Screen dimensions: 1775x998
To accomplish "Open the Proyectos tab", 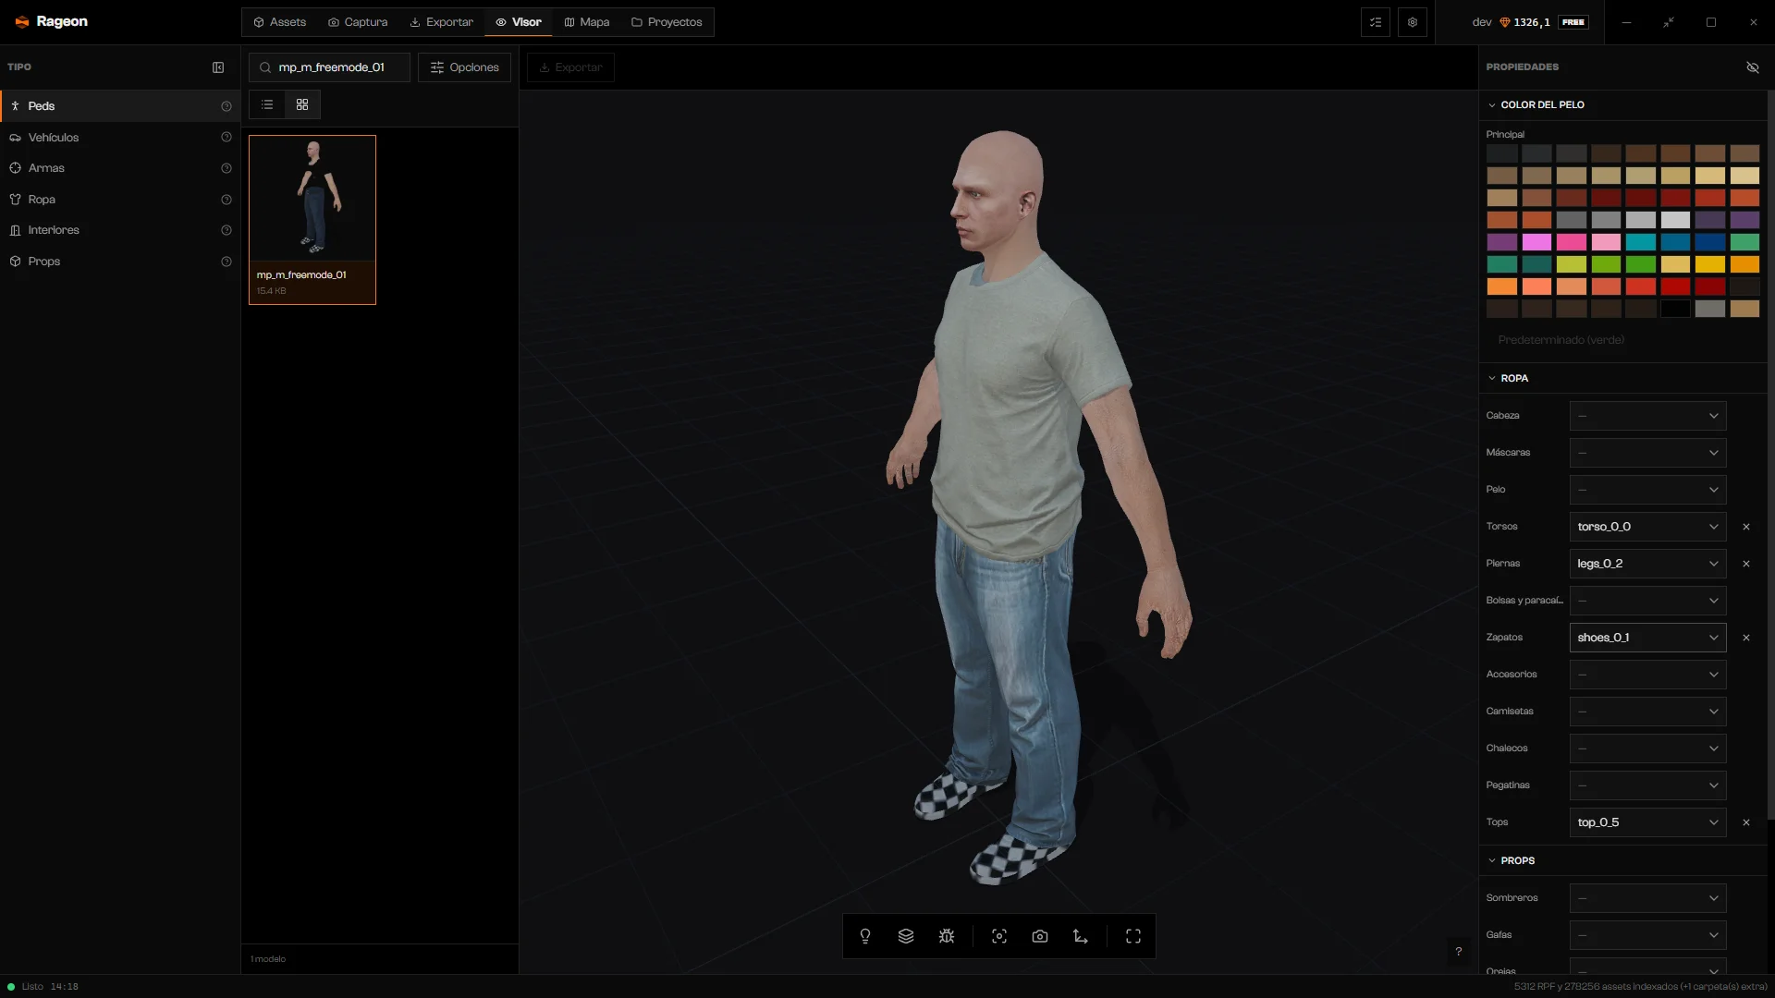I will [667, 22].
